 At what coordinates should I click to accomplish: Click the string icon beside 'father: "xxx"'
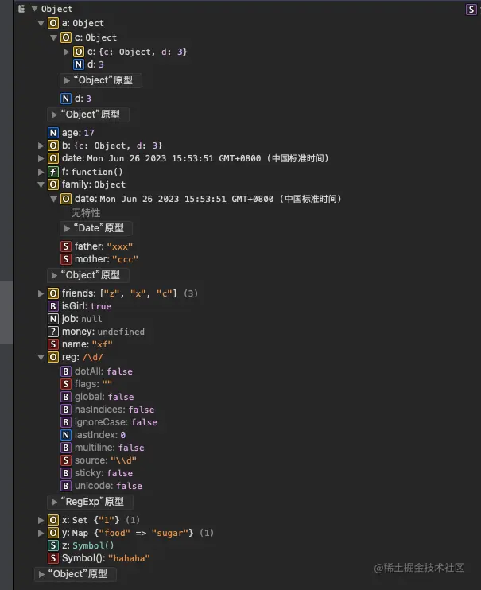(x=66, y=246)
